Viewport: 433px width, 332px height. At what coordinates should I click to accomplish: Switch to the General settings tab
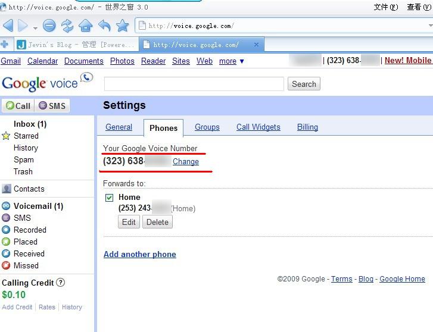(x=119, y=127)
